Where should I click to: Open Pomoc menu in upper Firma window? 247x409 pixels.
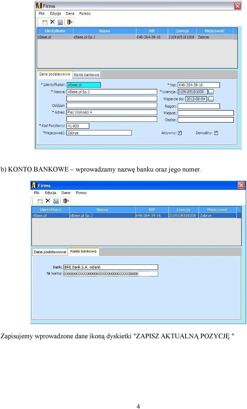point(85,14)
